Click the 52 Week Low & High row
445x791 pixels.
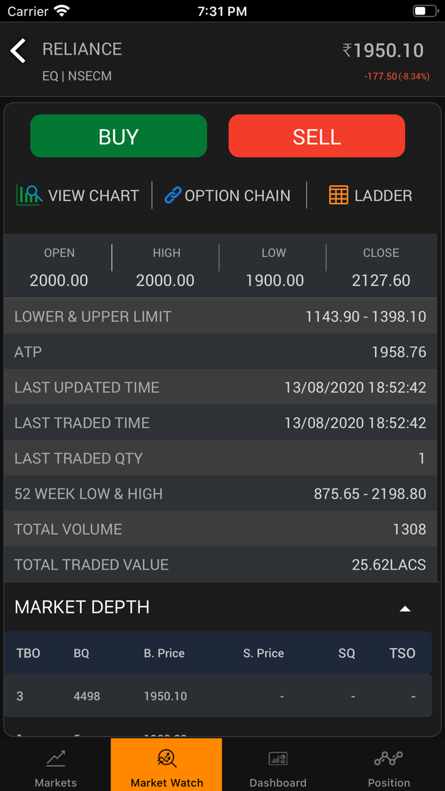222,493
